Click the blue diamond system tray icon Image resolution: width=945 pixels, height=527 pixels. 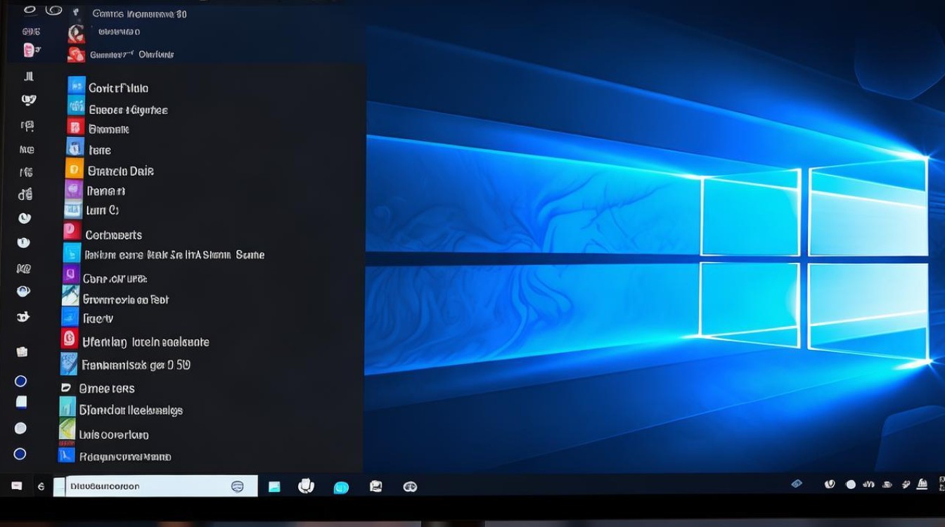point(797,483)
